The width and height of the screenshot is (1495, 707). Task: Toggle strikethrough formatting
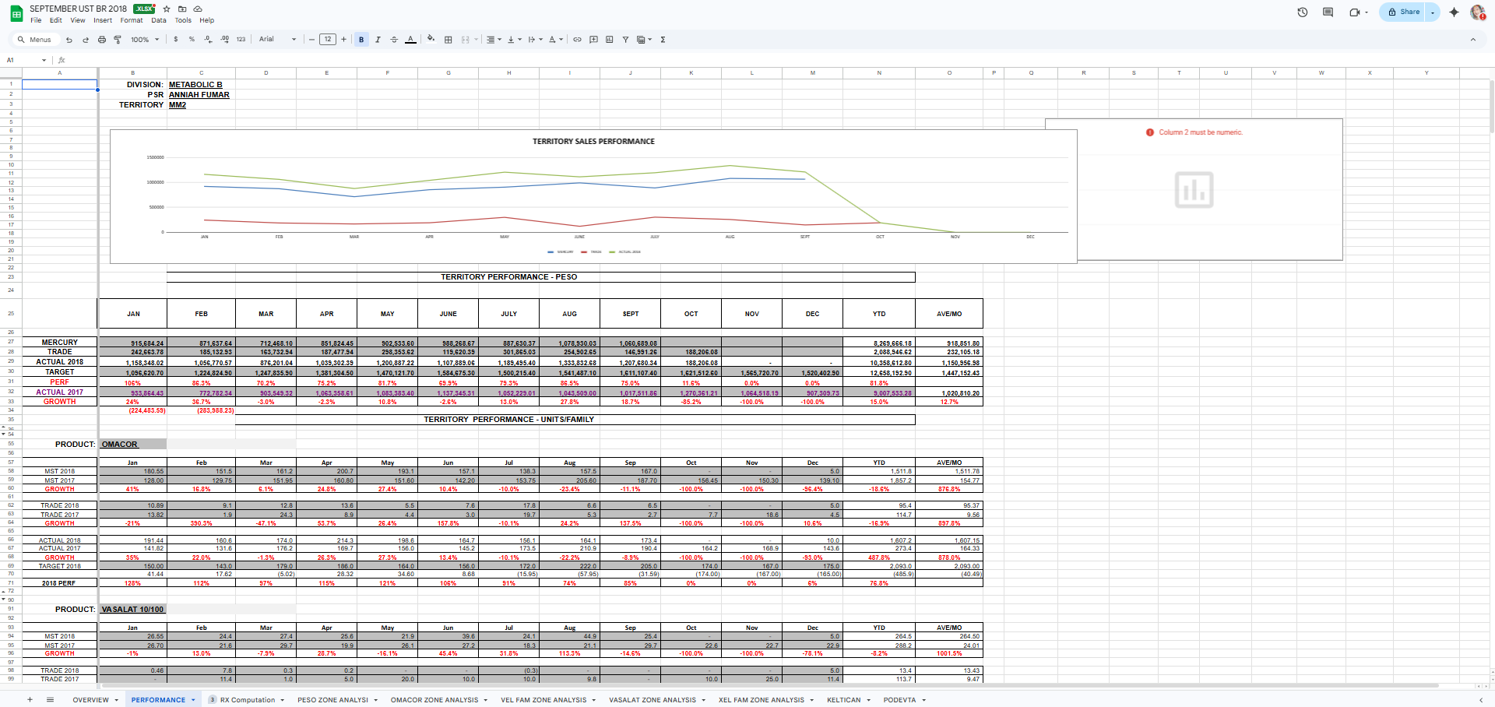(394, 40)
